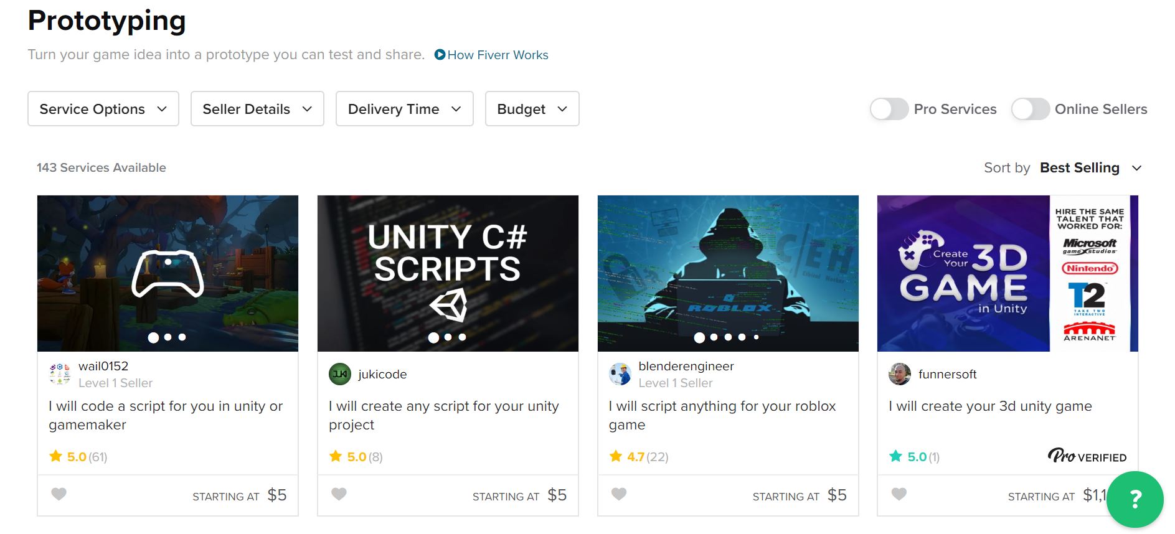Favorite the wail0152 gig with heart icon
Image resolution: width=1175 pixels, height=534 pixels.
59,494
